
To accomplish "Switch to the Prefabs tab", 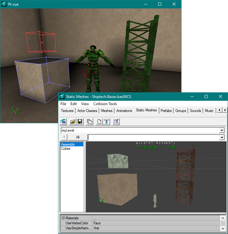I will 166,111.
